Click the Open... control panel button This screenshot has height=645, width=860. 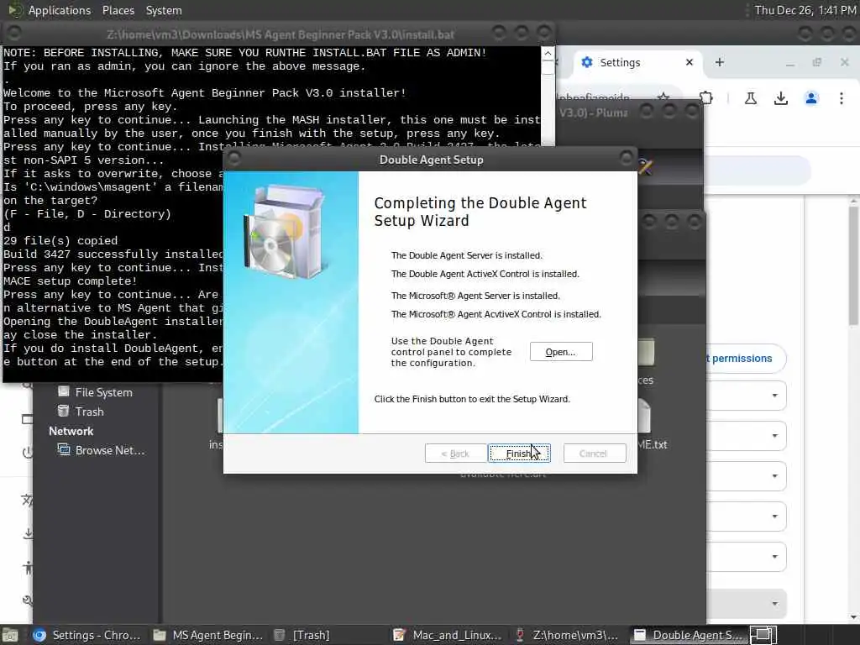560,352
